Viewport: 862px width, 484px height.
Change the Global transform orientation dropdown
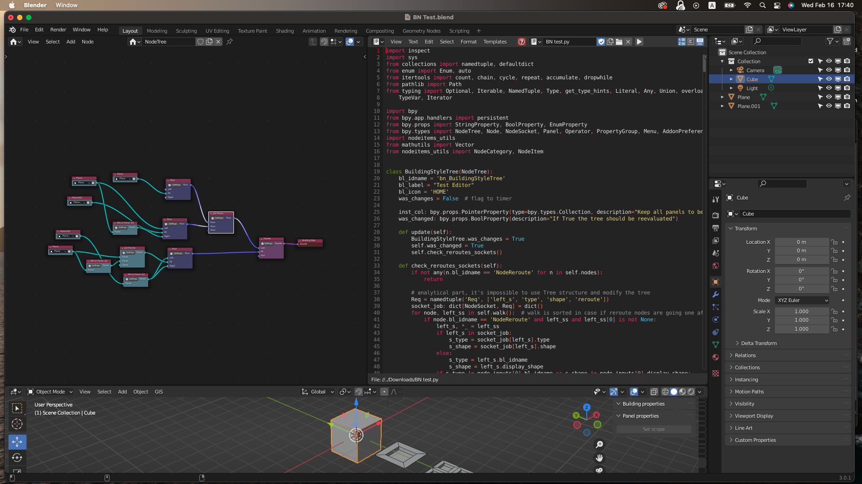point(317,392)
